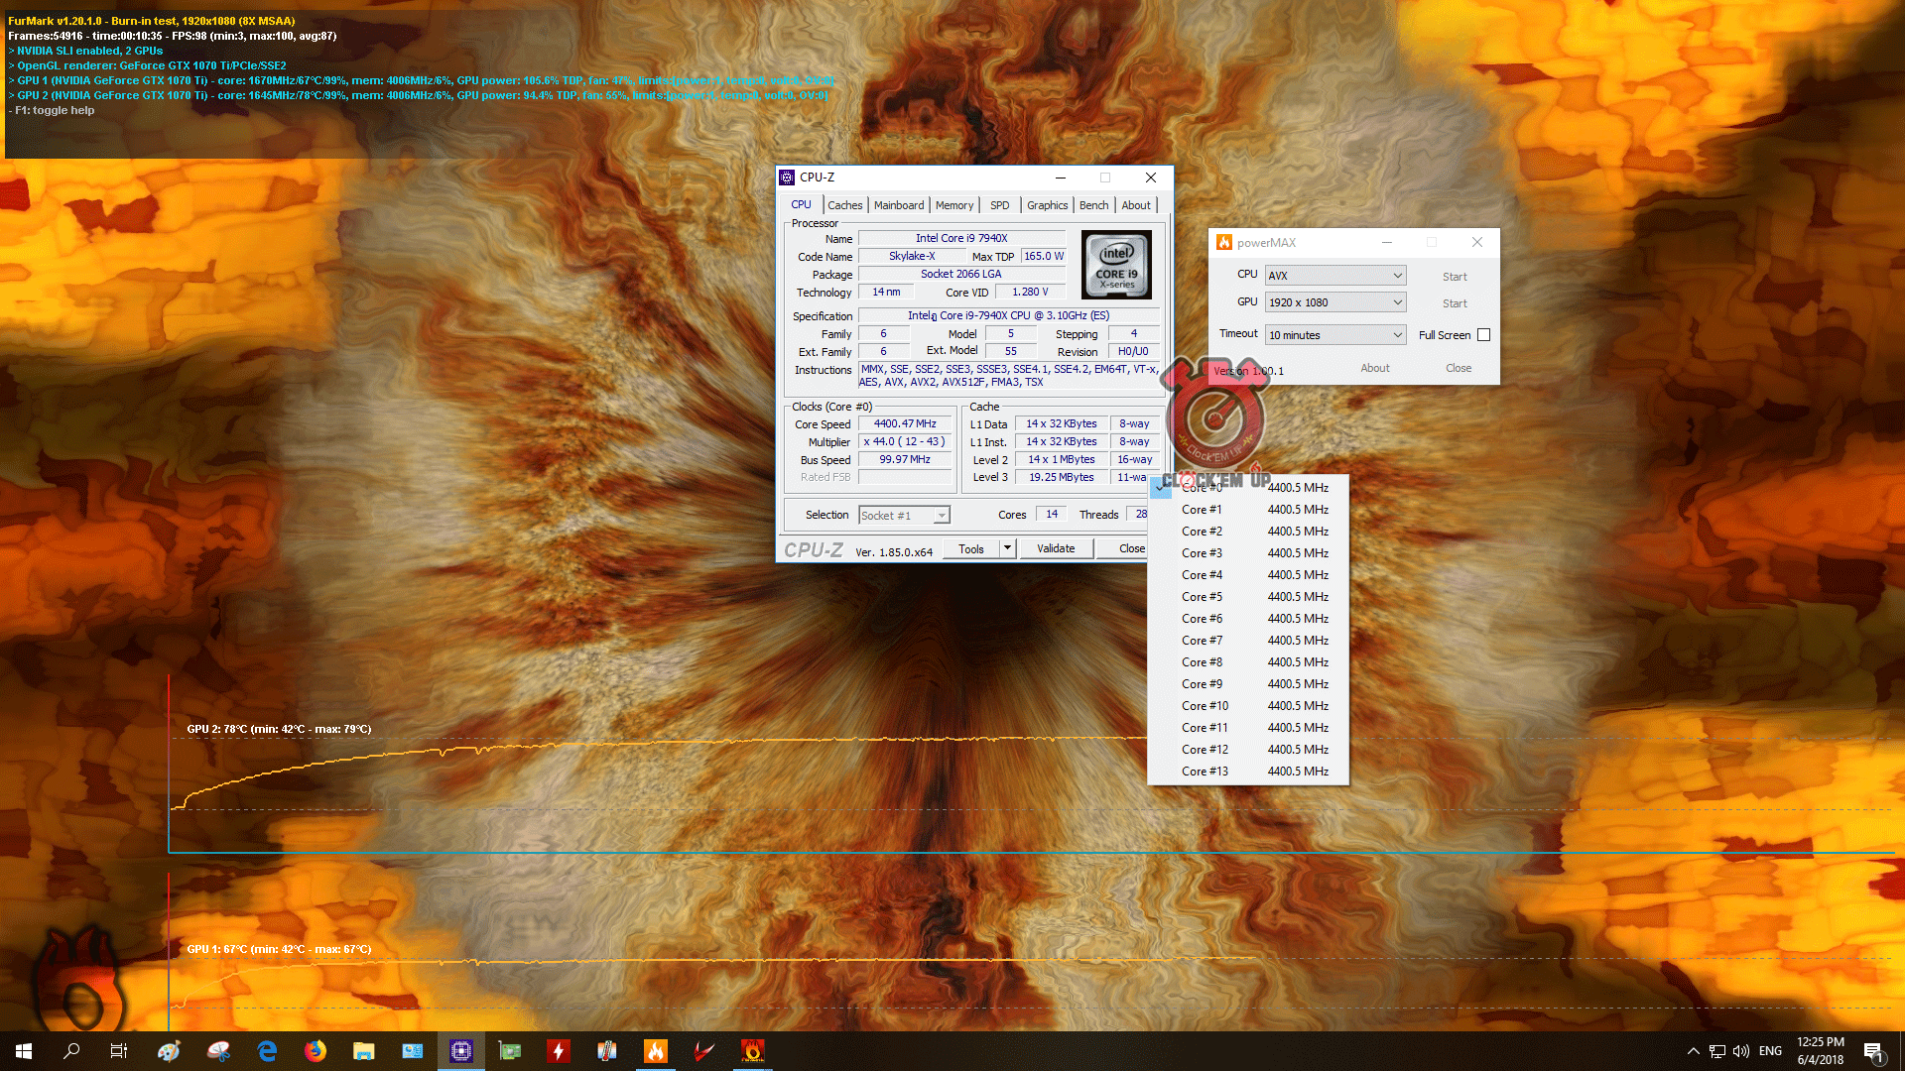Viewport: 1905px width, 1071px height.
Task: Launch Snipping Tool from the taskbar
Action: click(x=218, y=1051)
